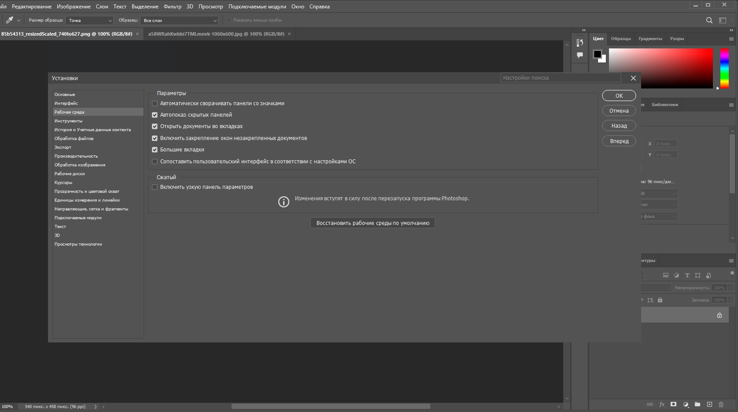Restore default workspaces button

pyautogui.click(x=373, y=223)
